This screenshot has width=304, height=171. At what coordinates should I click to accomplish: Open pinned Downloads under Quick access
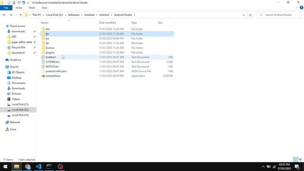coord(18,31)
